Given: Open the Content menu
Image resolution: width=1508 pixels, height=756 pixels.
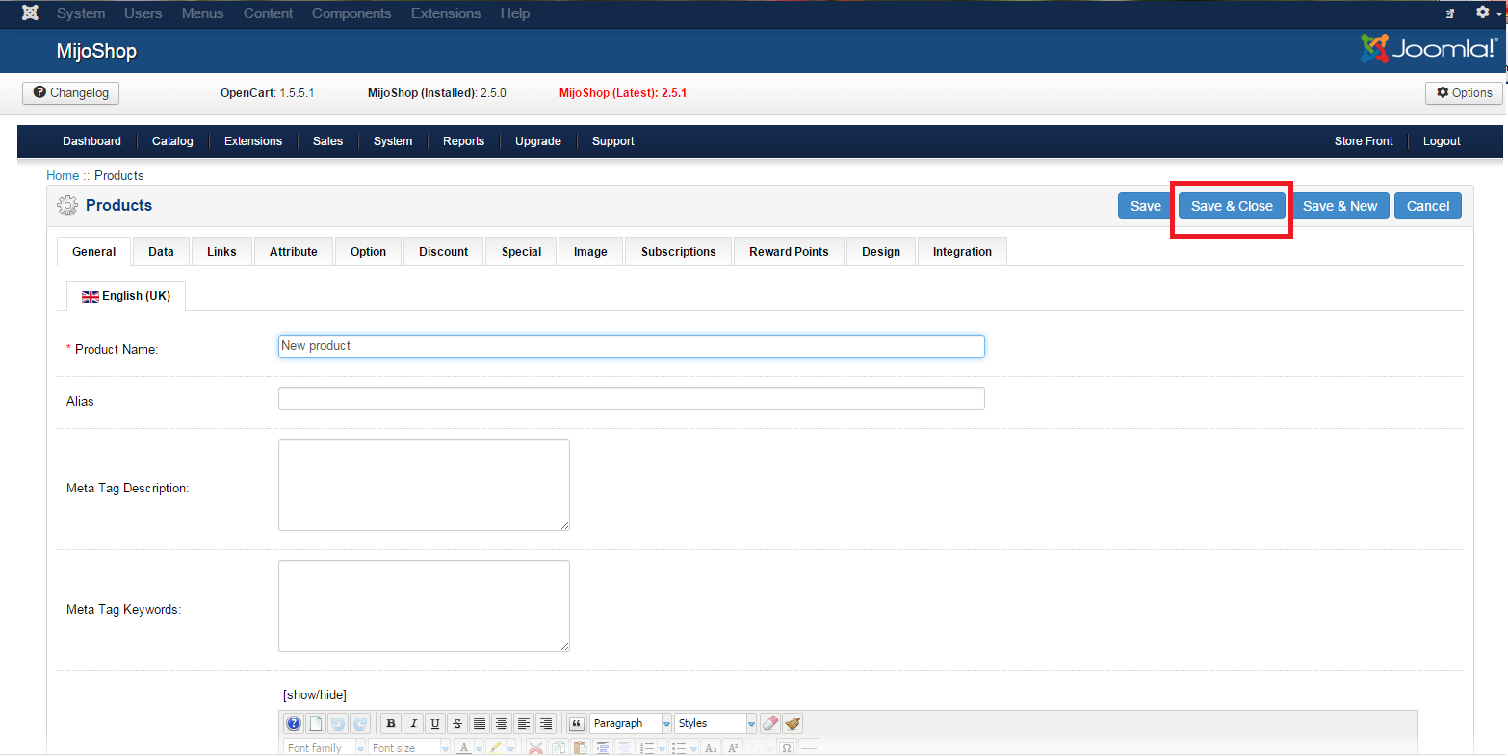Looking at the screenshot, I should [268, 13].
